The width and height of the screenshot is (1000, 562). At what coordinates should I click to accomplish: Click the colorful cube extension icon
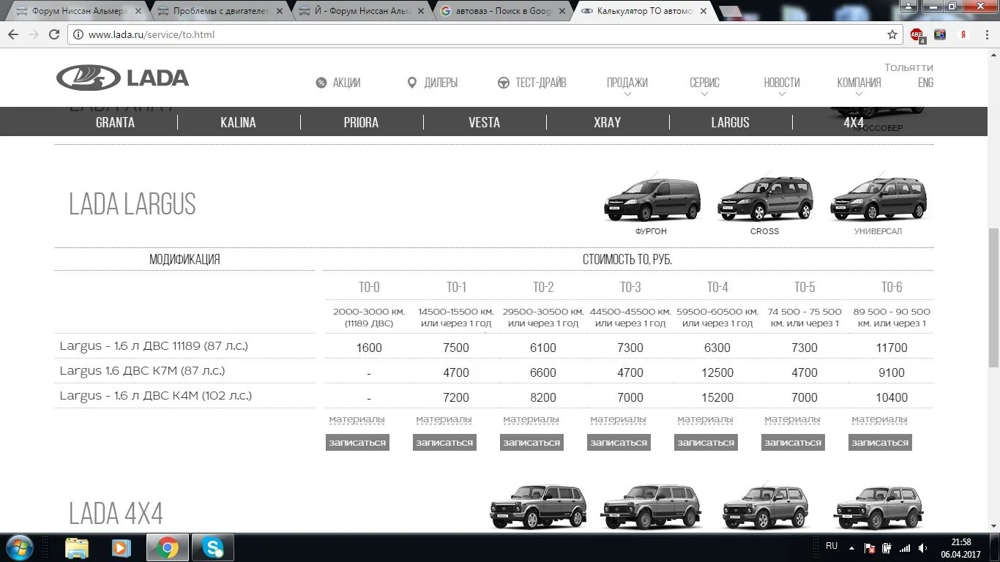pyautogui.click(x=941, y=34)
